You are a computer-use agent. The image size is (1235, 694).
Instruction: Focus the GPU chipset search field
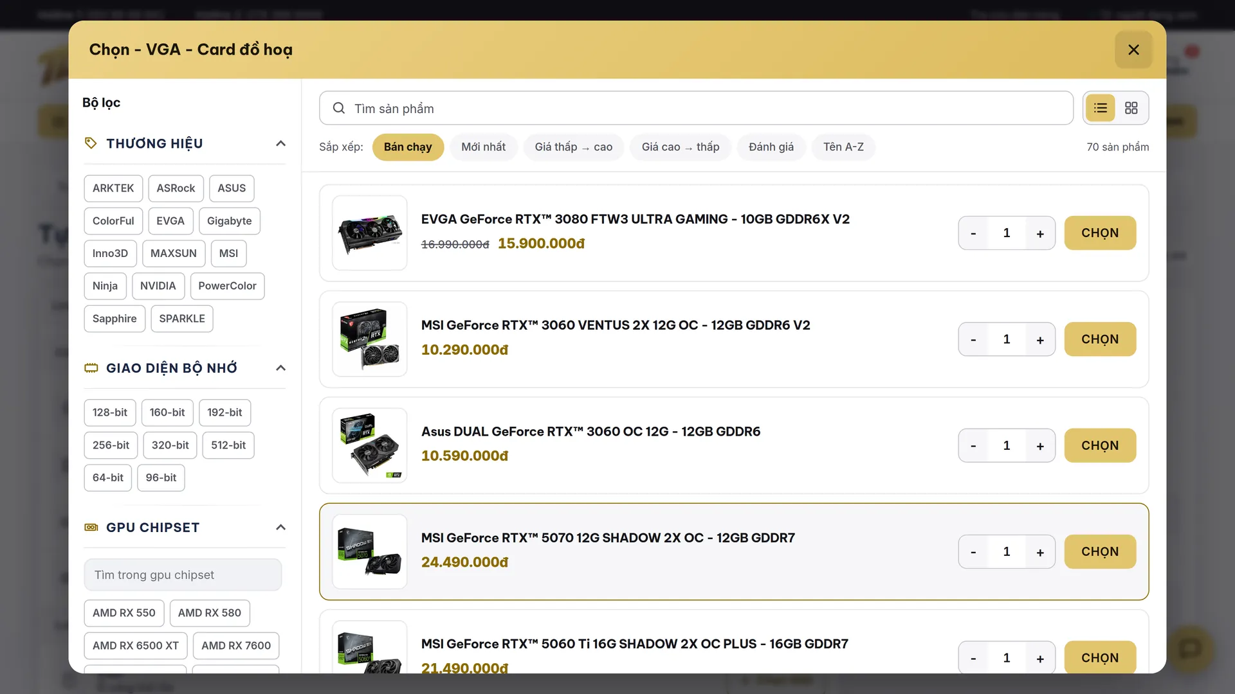(x=183, y=575)
